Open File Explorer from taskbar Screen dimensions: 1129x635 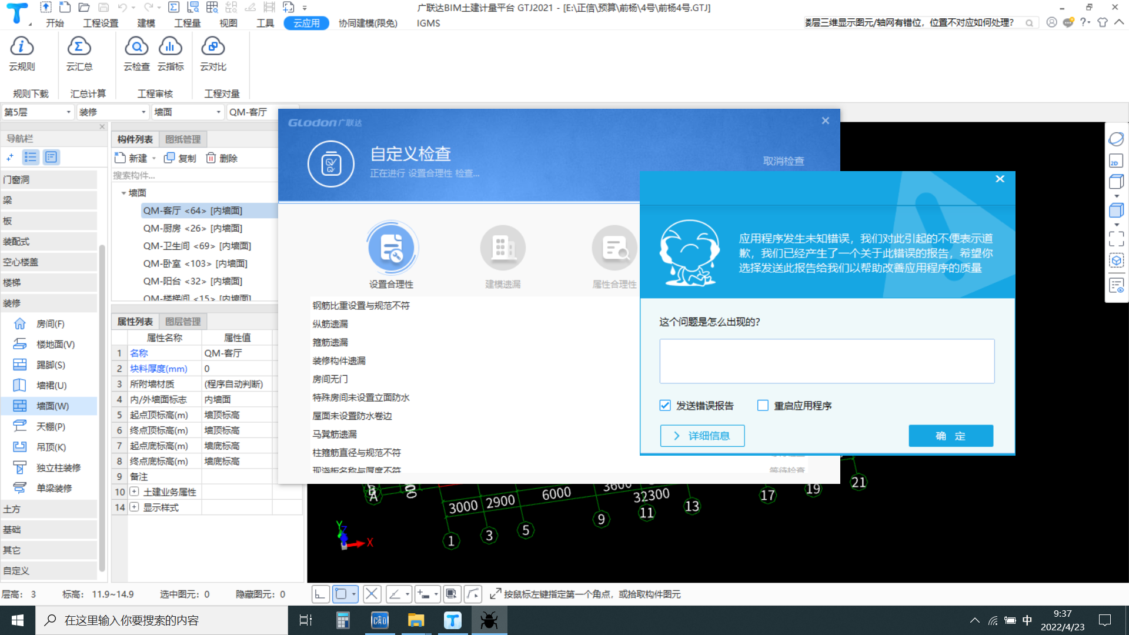point(416,620)
